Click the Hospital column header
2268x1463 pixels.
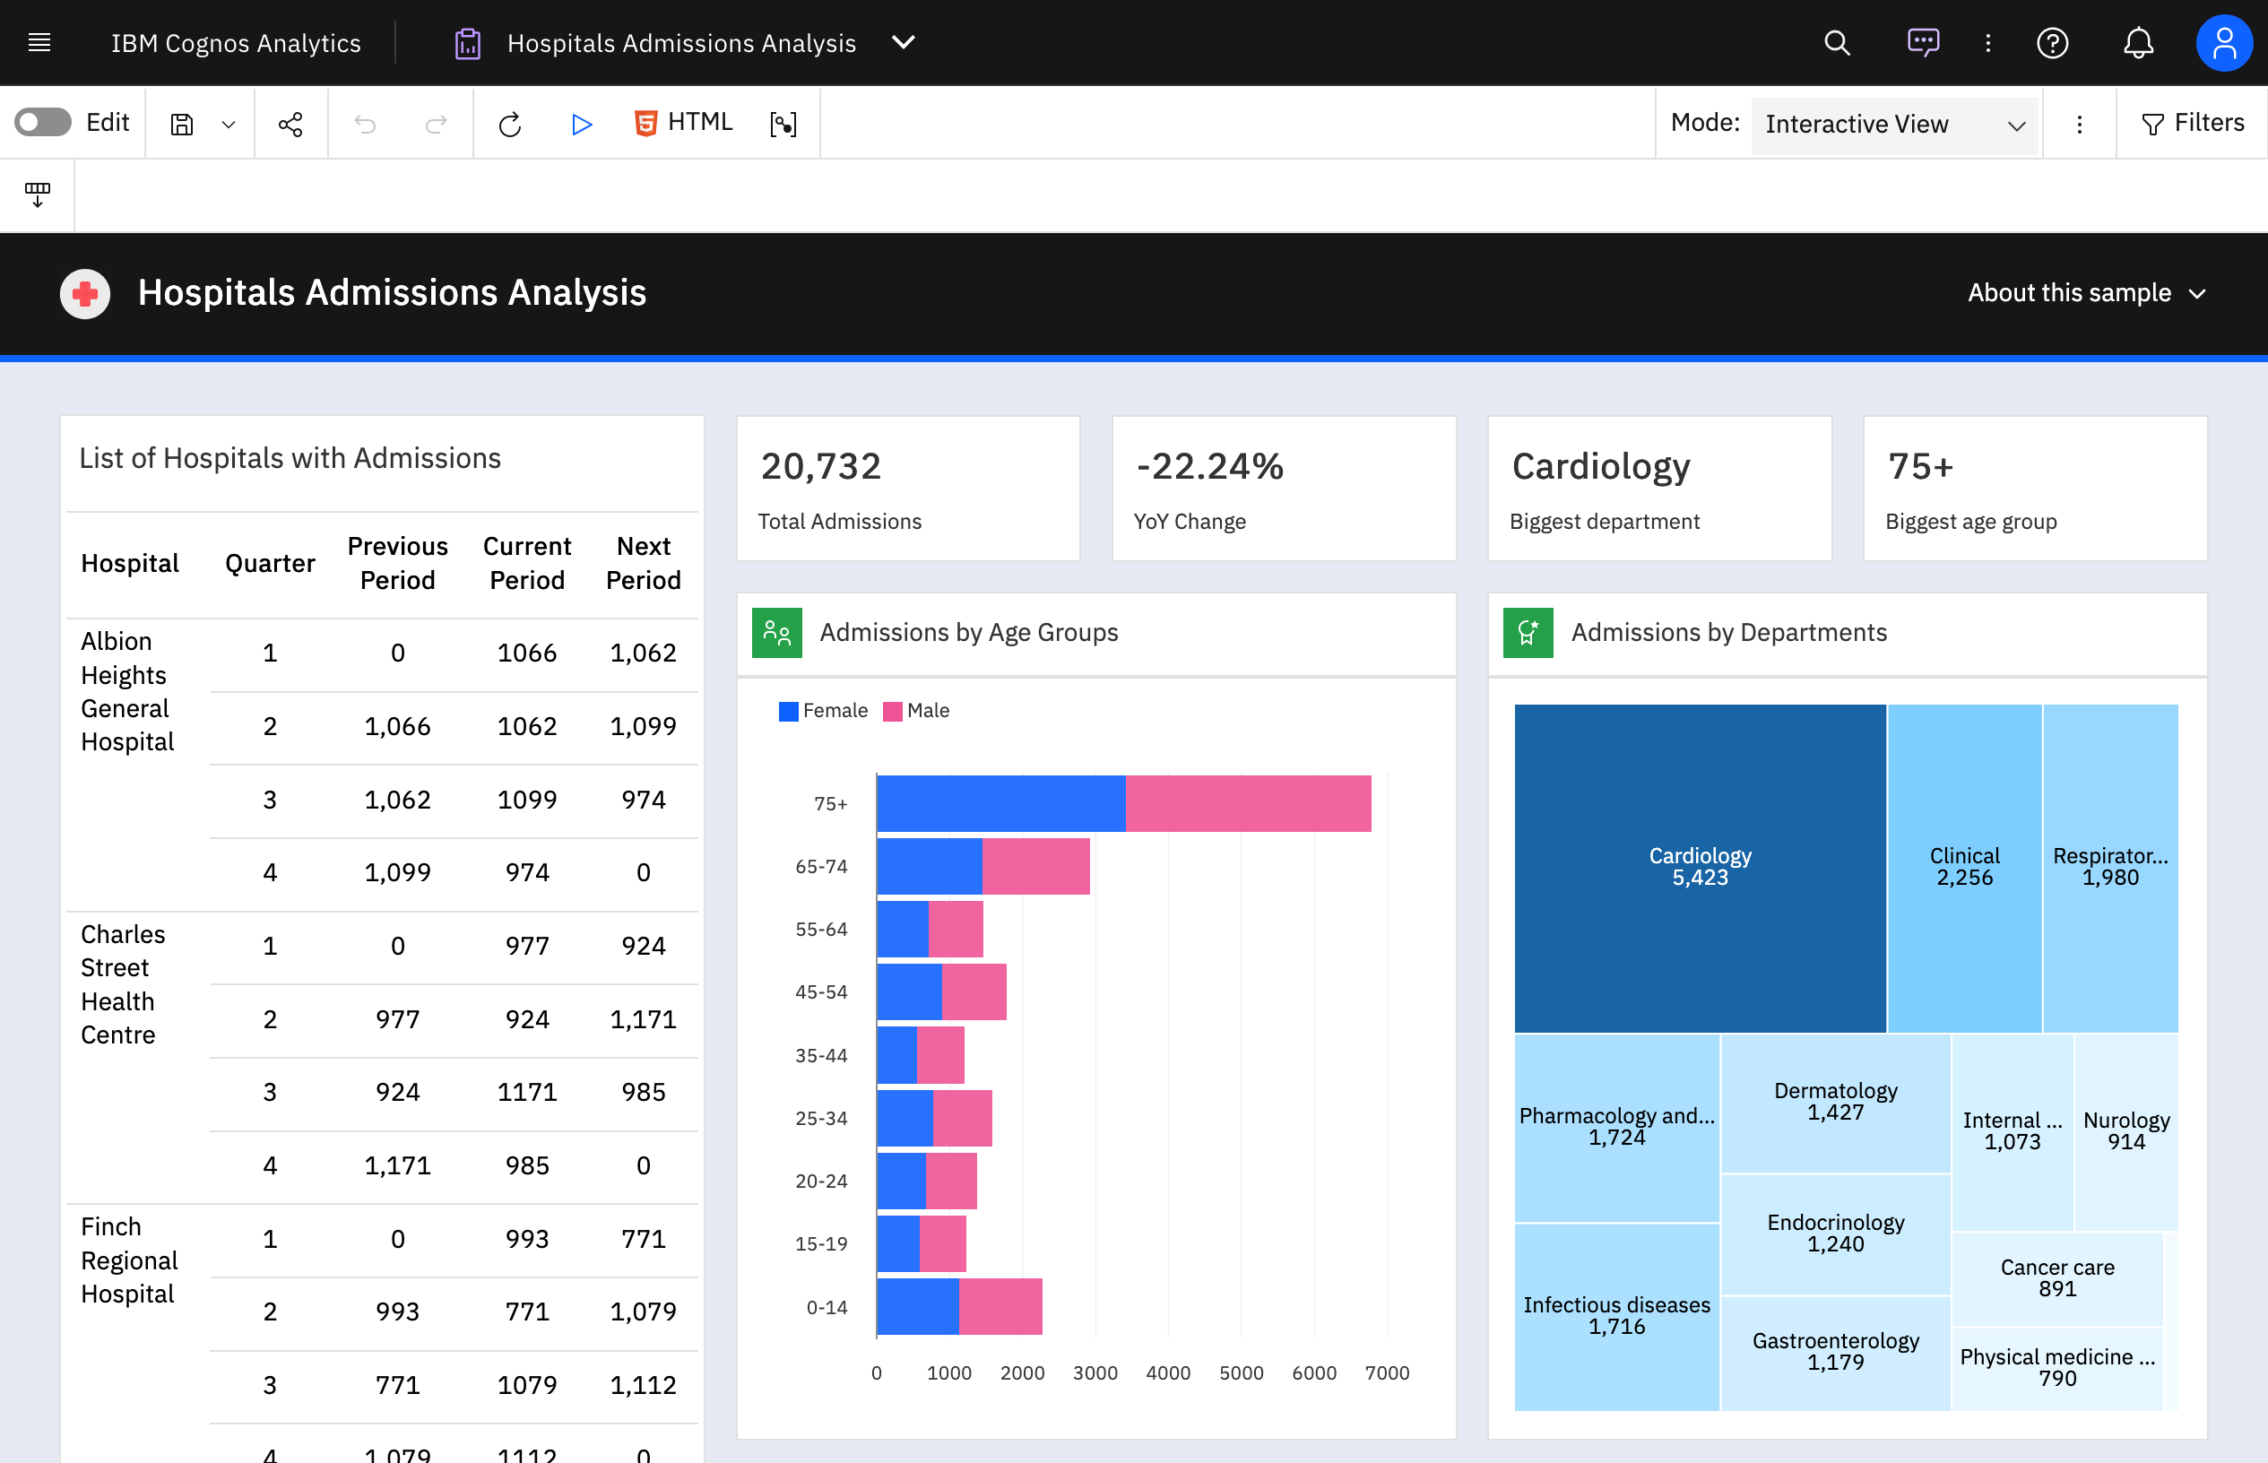click(x=130, y=564)
